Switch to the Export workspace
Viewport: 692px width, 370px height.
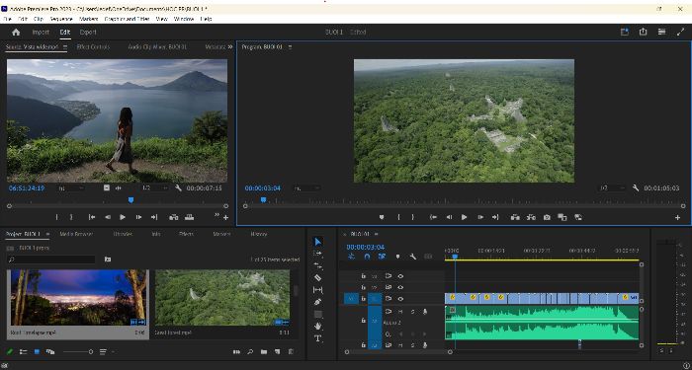88,33
